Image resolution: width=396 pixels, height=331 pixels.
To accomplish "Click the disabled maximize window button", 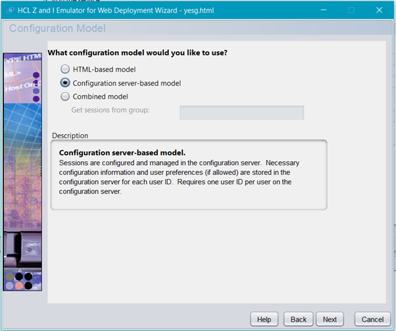I will [351, 10].
